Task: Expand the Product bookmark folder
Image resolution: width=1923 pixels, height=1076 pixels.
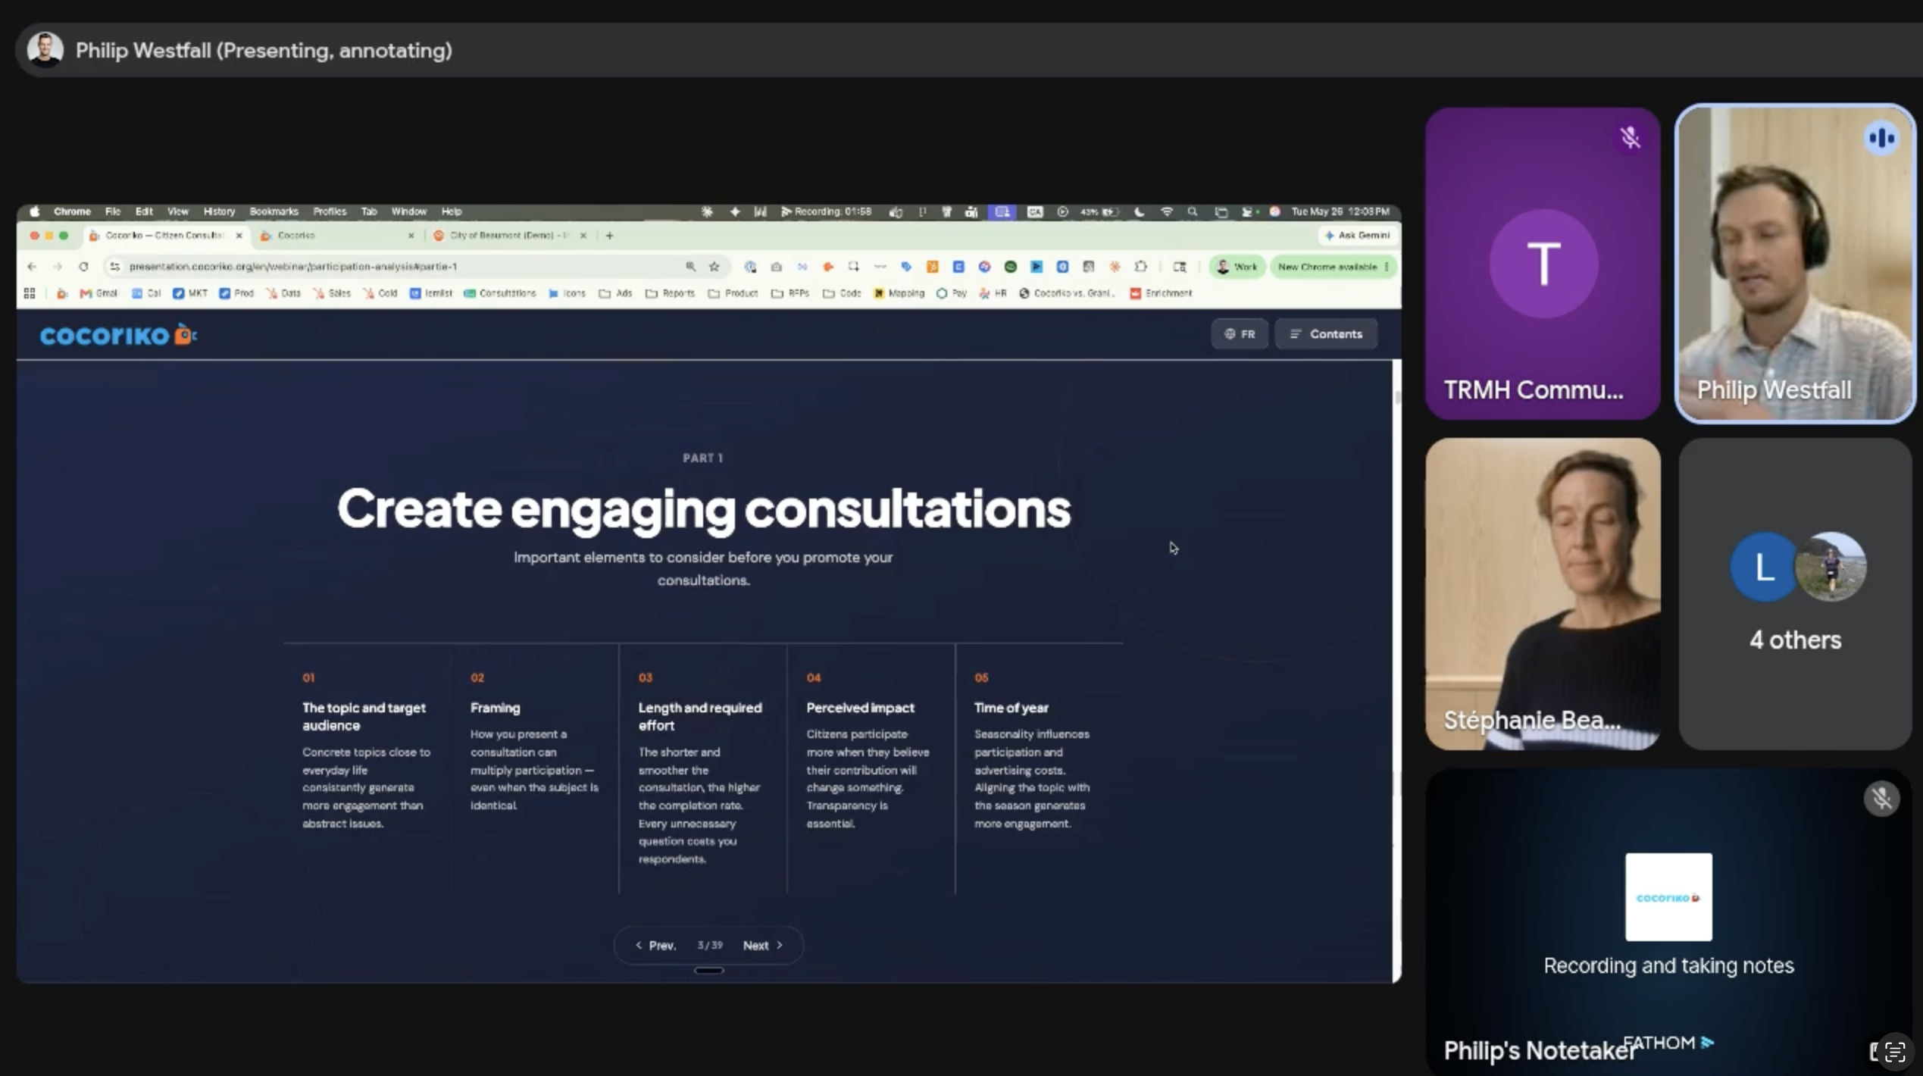Action: [x=733, y=293]
